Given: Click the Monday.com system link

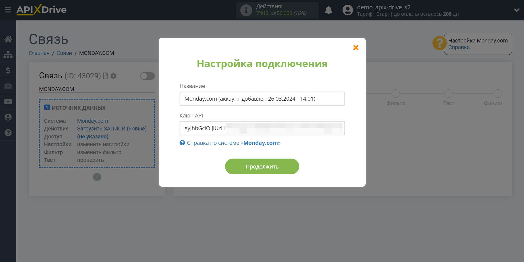Looking at the screenshot, I should 93,121.
